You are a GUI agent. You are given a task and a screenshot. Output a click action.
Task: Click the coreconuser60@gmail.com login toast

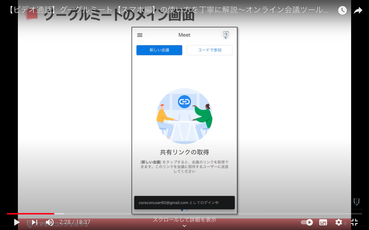[184, 203]
